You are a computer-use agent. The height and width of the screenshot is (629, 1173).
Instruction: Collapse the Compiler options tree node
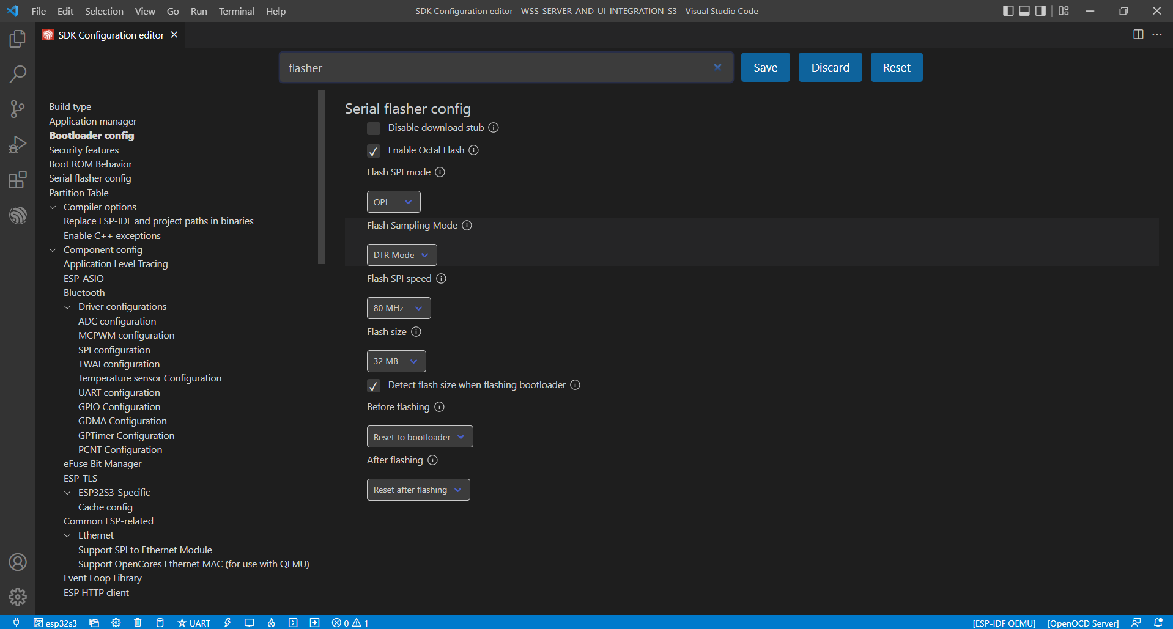point(53,207)
